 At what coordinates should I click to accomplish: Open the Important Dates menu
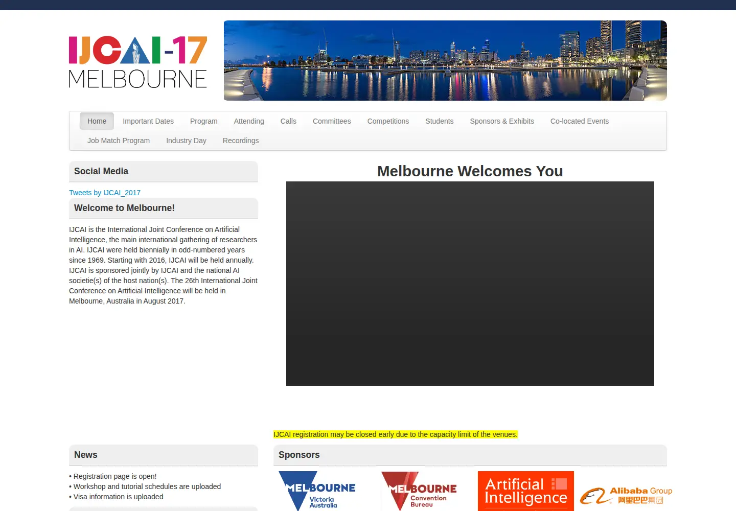point(148,121)
